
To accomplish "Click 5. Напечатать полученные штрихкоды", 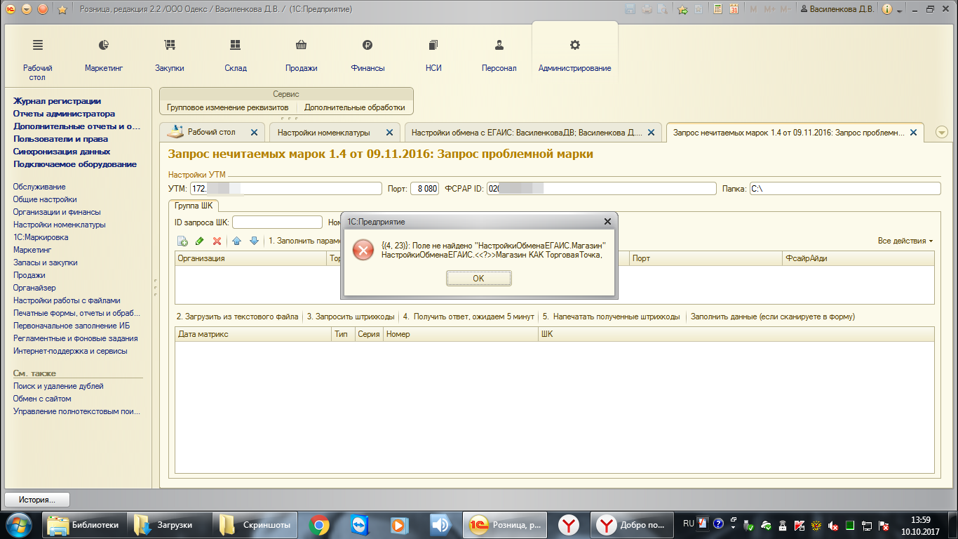I will click(612, 317).
